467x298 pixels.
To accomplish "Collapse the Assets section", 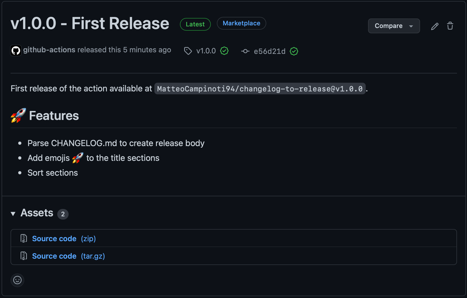I will point(13,214).
